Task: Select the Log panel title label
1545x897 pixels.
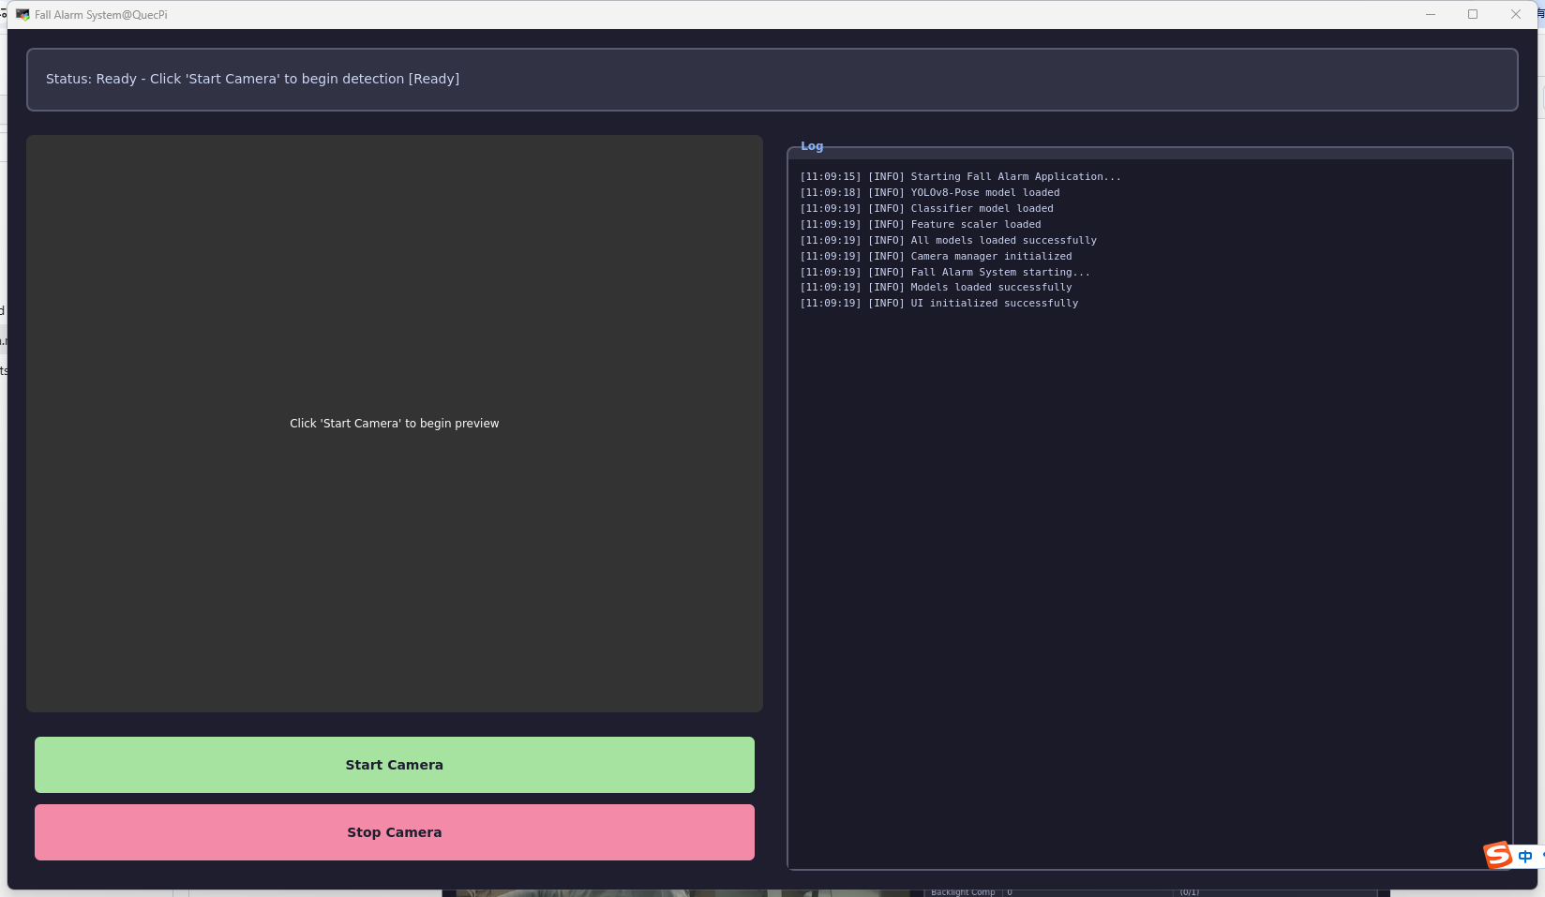Action: tap(812, 146)
